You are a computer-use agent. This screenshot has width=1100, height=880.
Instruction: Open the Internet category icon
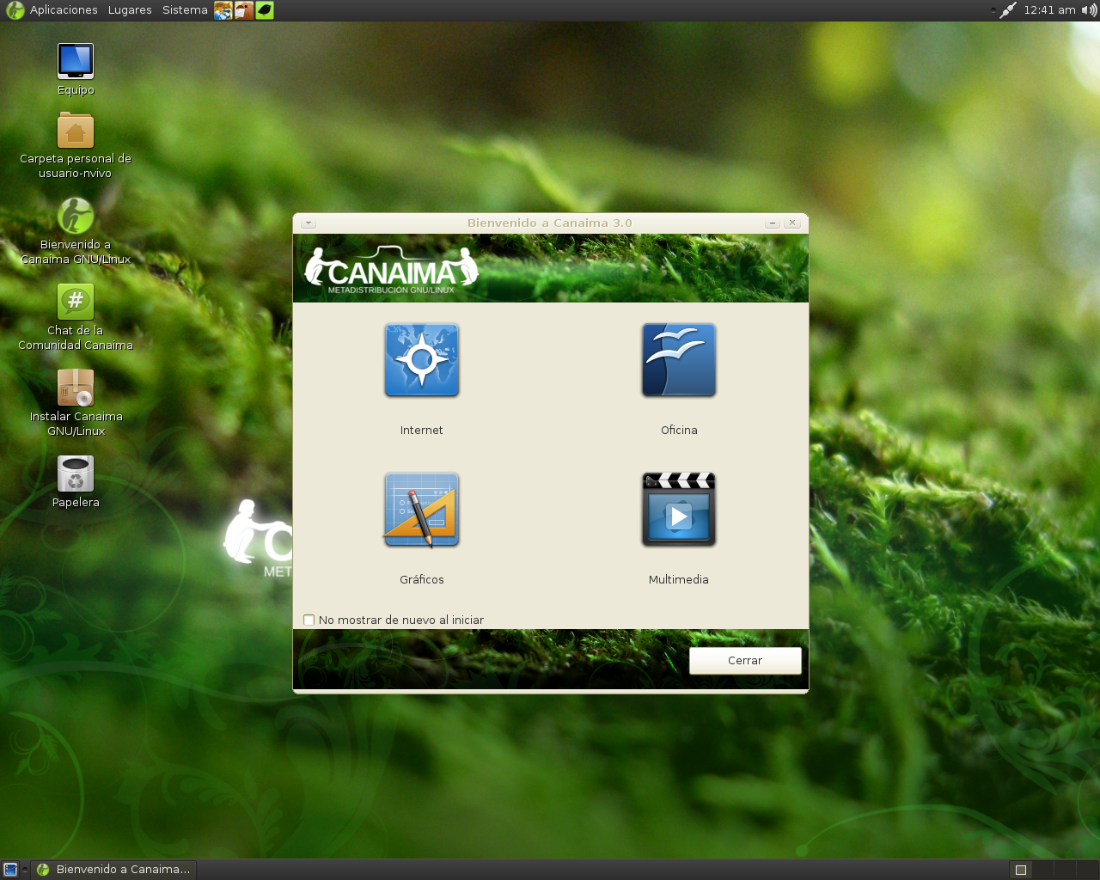(421, 360)
